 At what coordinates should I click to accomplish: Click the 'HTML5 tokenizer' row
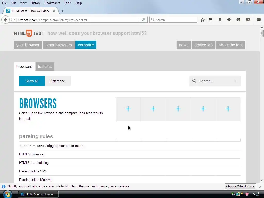130,154
